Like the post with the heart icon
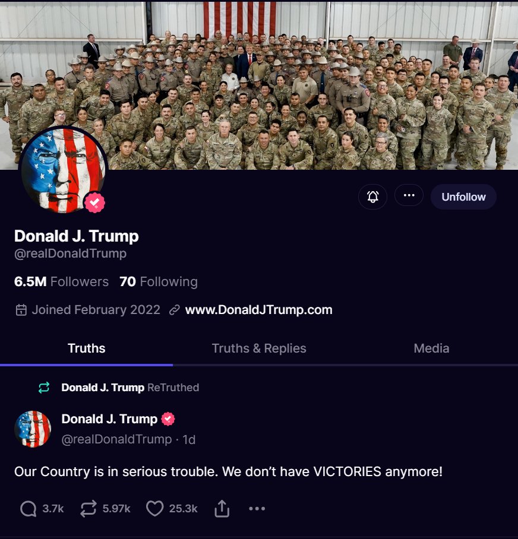The image size is (518, 539). click(155, 508)
